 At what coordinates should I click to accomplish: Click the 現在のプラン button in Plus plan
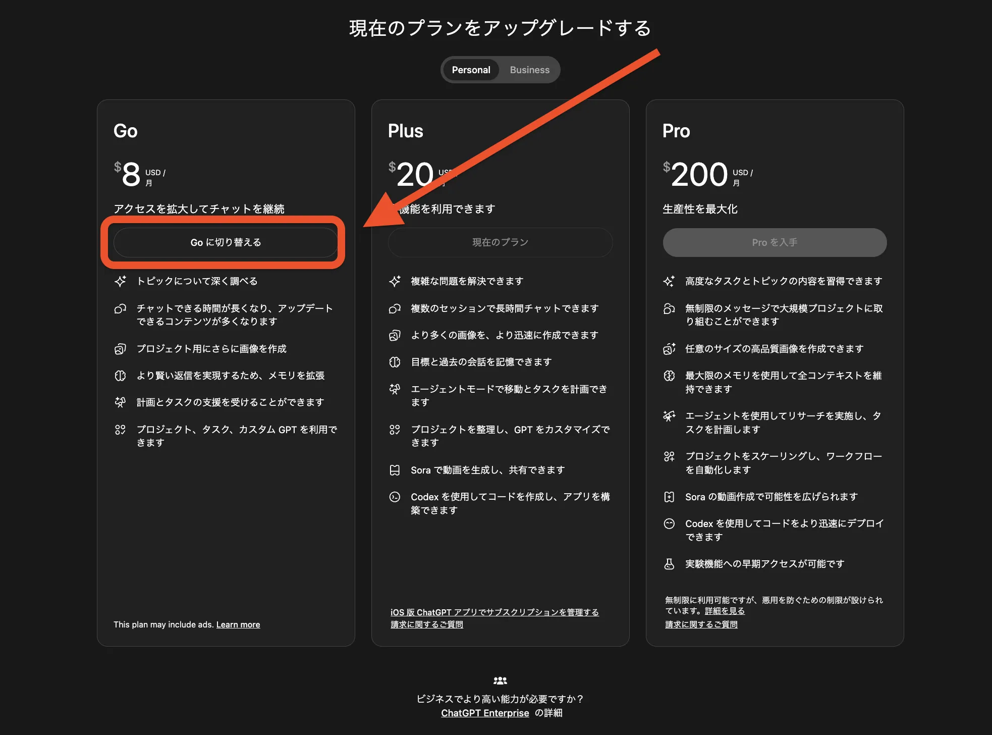coord(500,242)
